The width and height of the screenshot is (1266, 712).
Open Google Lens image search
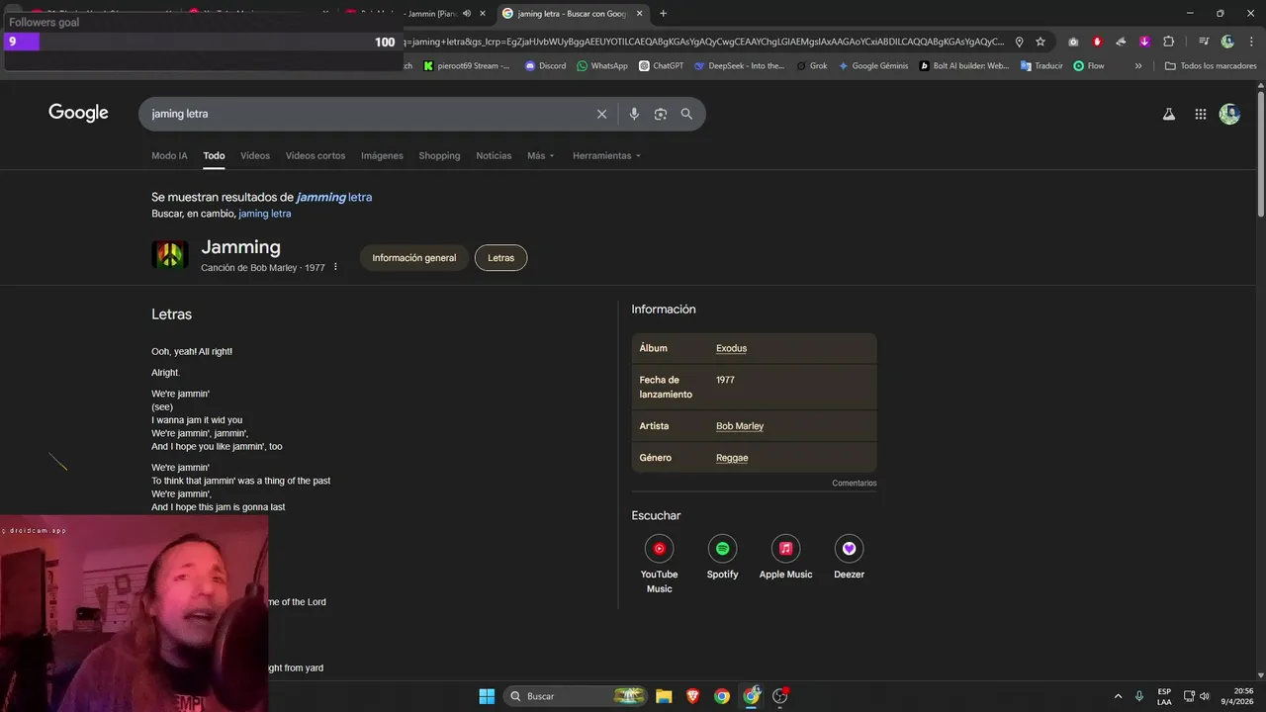coord(661,114)
